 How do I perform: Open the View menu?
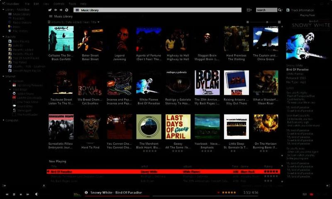46,4
